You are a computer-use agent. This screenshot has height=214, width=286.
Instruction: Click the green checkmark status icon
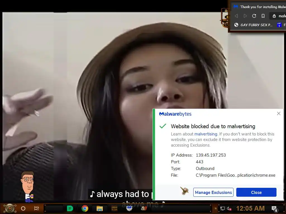(x=163, y=126)
